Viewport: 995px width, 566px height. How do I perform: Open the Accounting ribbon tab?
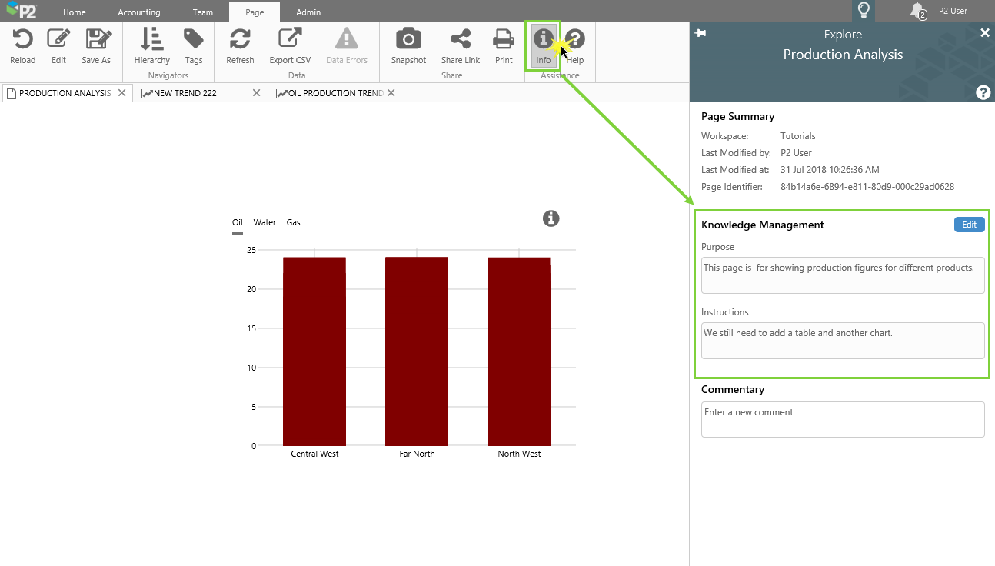point(139,12)
